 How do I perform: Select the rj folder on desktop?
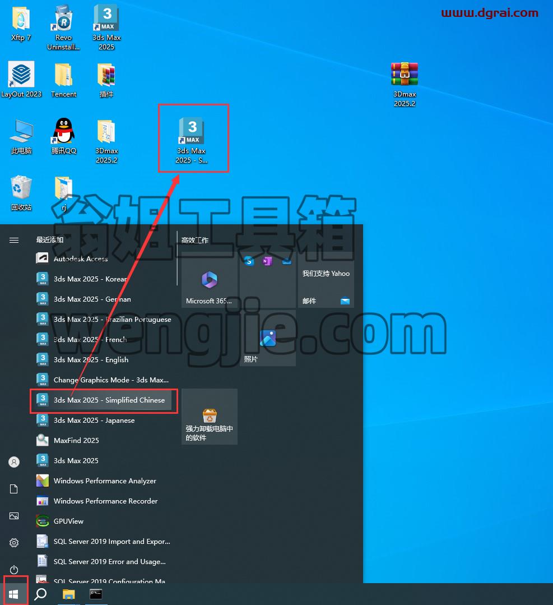pos(64,193)
